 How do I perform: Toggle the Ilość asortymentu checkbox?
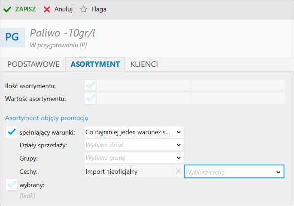pos(90,85)
